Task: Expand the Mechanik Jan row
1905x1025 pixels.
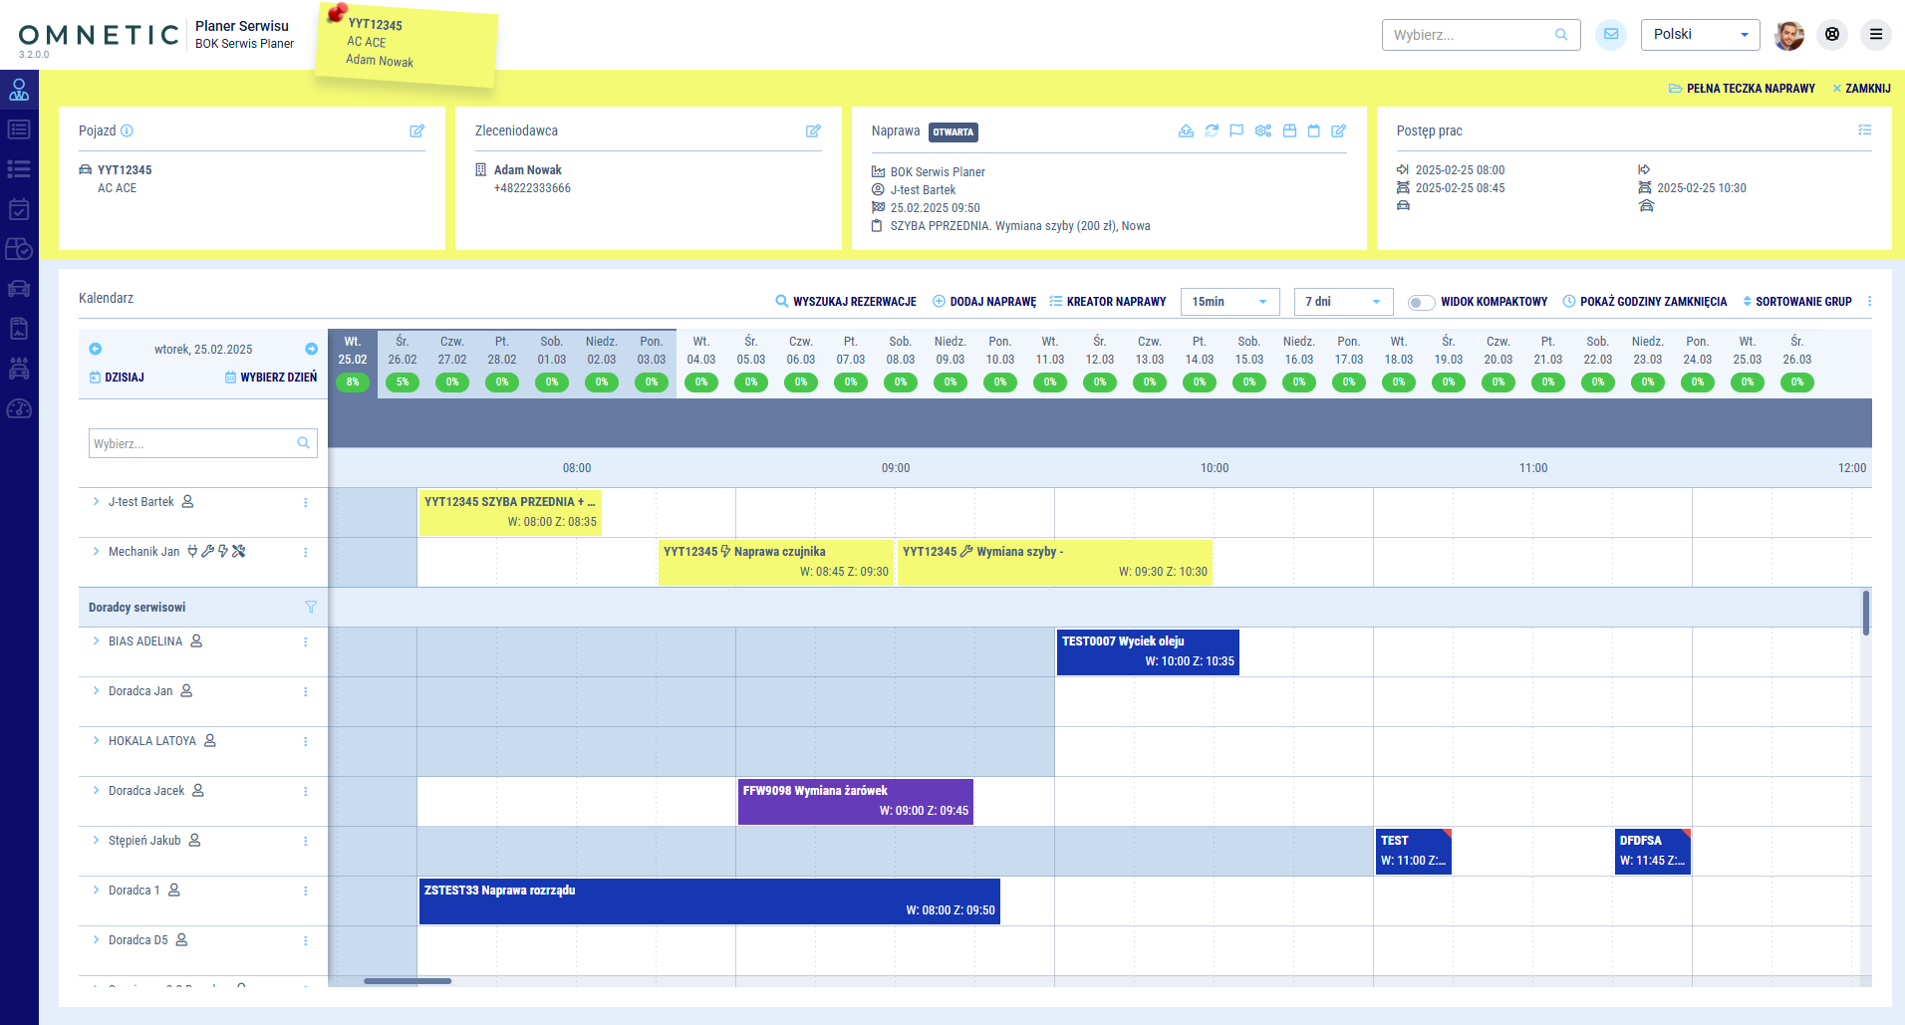Action: 97,552
